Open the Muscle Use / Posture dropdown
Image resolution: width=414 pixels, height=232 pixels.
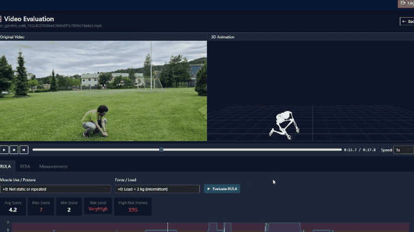tap(55, 189)
